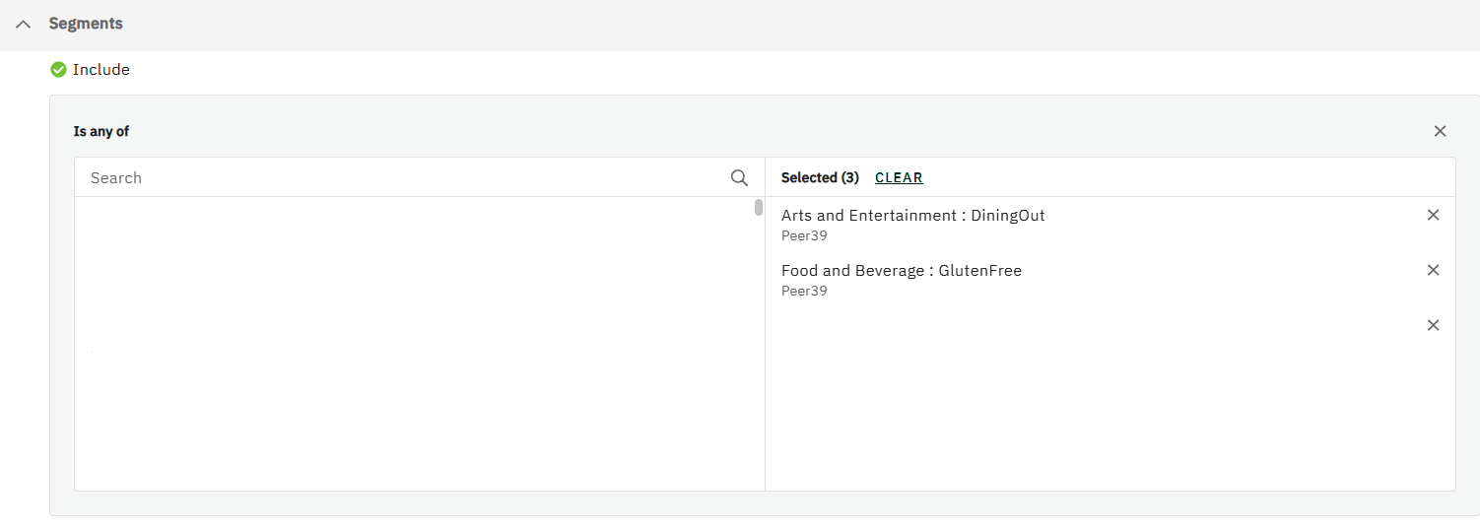This screenshot has height=530, width=1480.
Task: Select Arts and Entertainment : DiningOut entry
Action: pos(912,216)
